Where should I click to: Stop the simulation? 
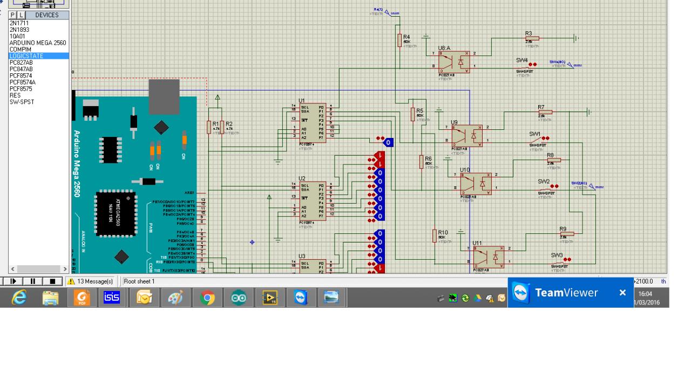[x=52, y=281]
